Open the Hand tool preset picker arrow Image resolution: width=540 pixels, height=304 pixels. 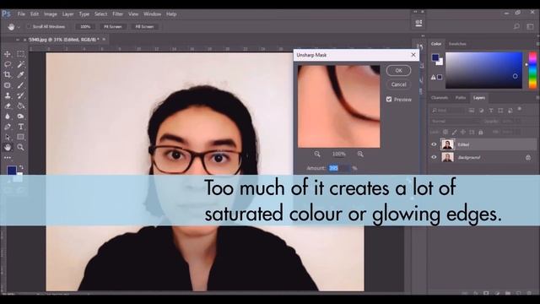(x=19, y=26)
